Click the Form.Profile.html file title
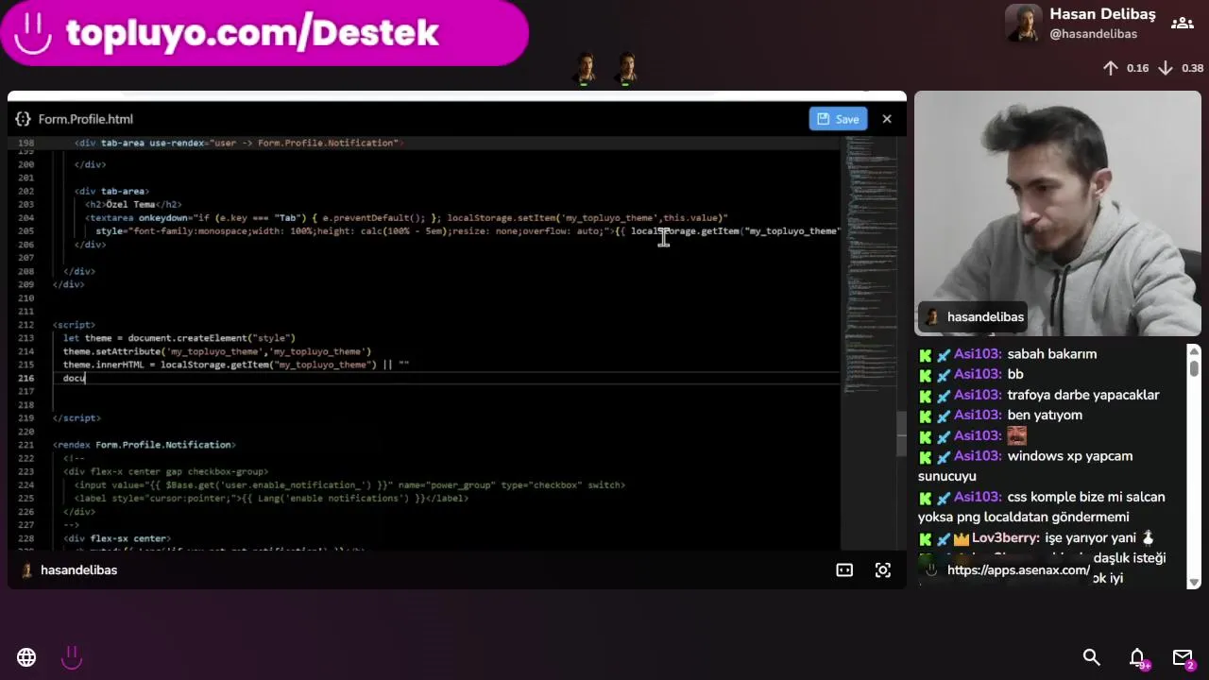1209x680 pixels. pos(86,119)
